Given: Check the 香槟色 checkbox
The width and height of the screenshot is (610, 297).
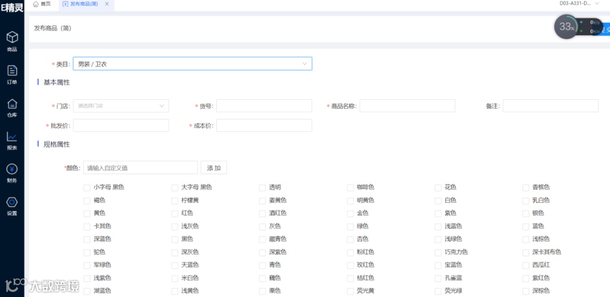Looking at the screenshot, I should [x=526, y=188].
